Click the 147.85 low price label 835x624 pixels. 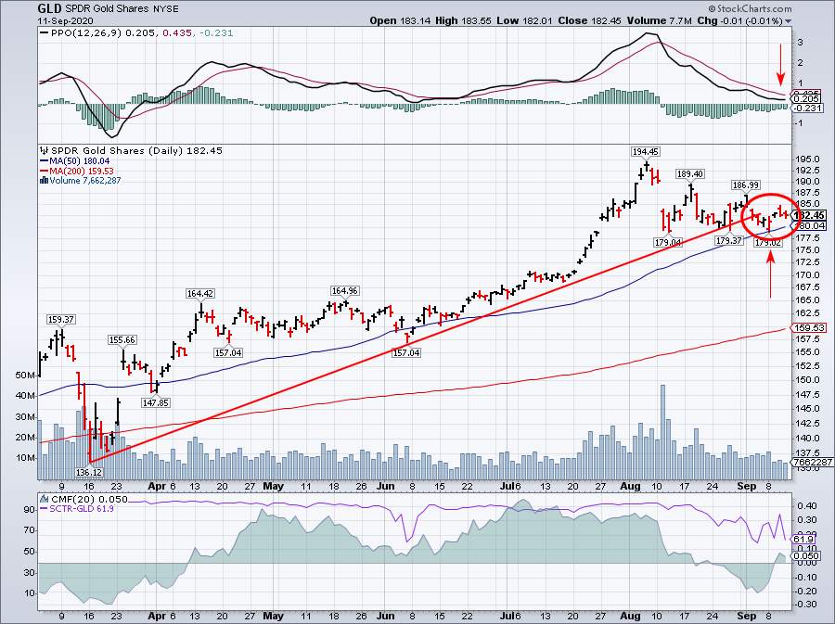(x=156, y=402)
